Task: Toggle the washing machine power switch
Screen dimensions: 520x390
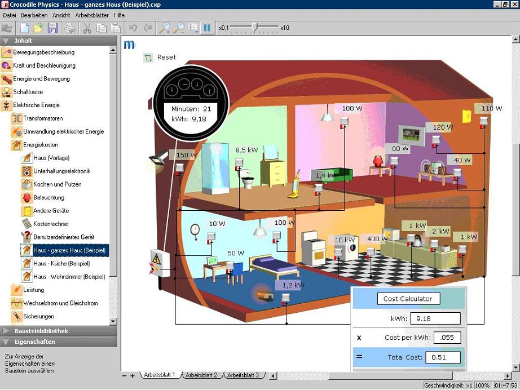Action: click(x=338, y=252)
